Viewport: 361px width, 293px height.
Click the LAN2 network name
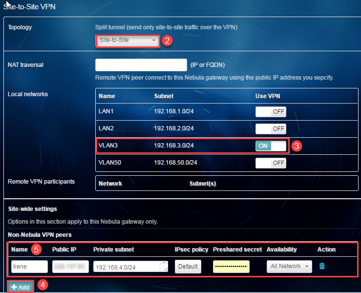tap(106, 128)
